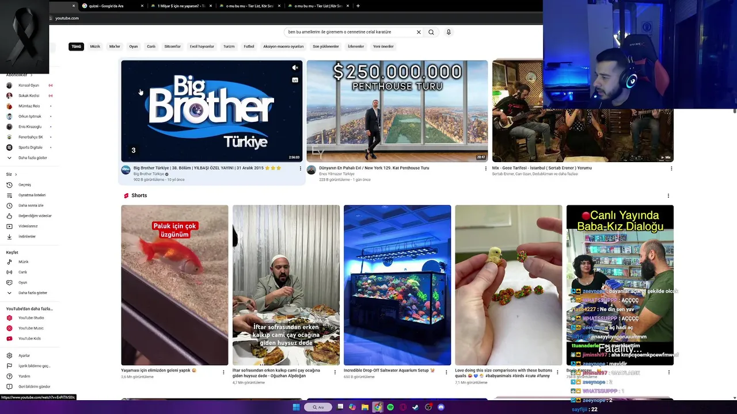Open Discord from the taskbar
The image size is (737, 414).
click(x=441, y=407)
